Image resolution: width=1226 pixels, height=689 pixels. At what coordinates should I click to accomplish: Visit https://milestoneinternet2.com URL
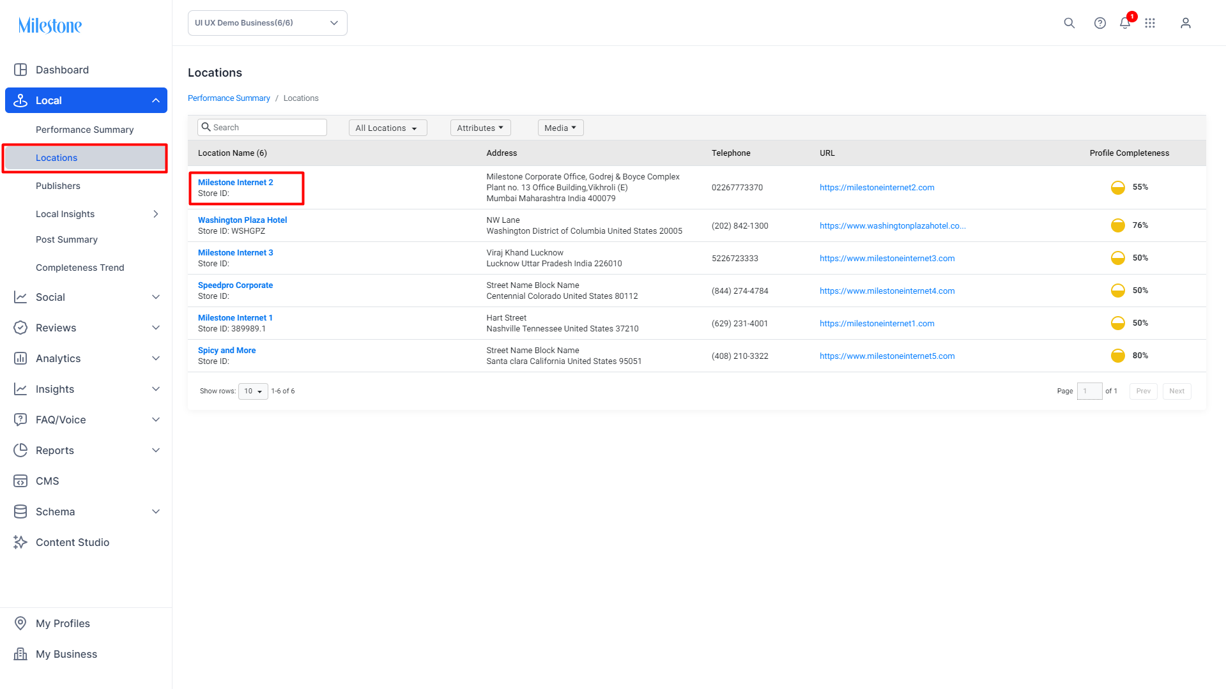(877, 188)
